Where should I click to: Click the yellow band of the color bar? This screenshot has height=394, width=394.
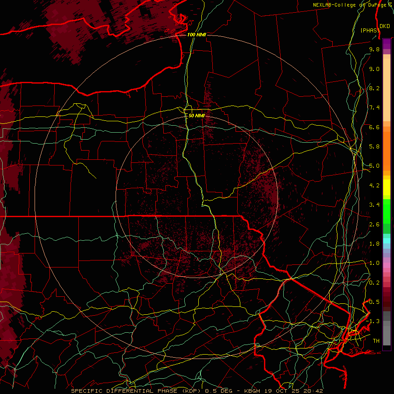pyautogui.click(x=387, y=187)
